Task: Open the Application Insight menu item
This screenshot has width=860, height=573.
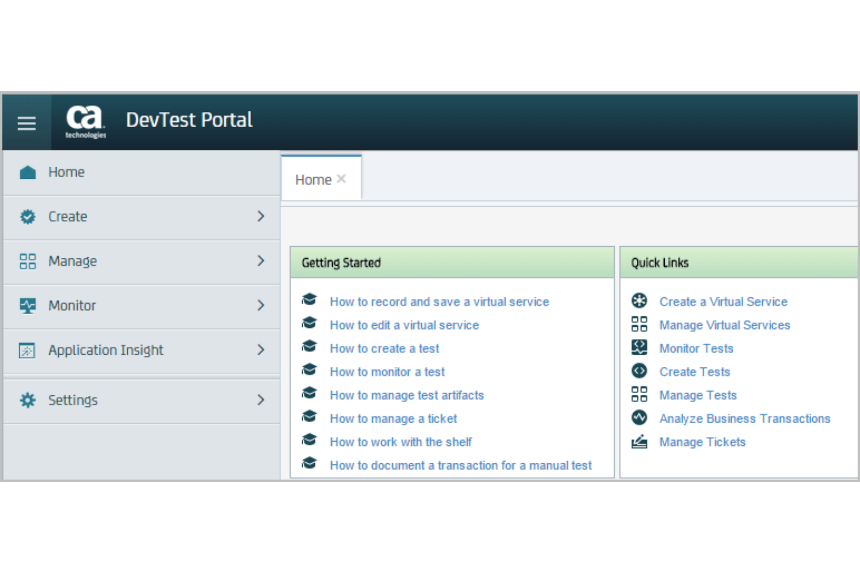Action: point(141,351)
